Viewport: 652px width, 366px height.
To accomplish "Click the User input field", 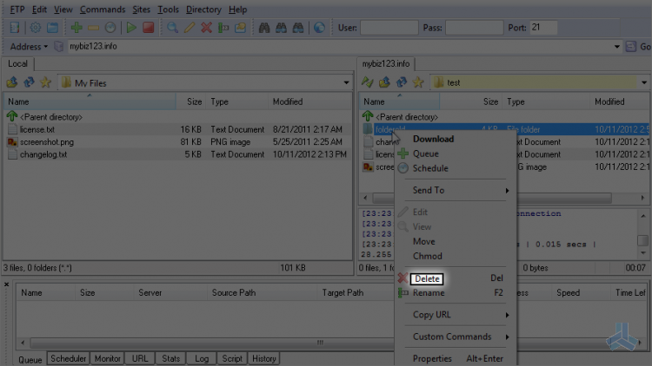I will pyautogui.click(x=389, y=28).
